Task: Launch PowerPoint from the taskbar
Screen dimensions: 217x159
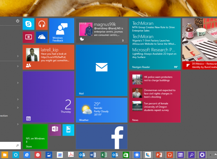Action: pyautogui.click(x=159, y=155)
